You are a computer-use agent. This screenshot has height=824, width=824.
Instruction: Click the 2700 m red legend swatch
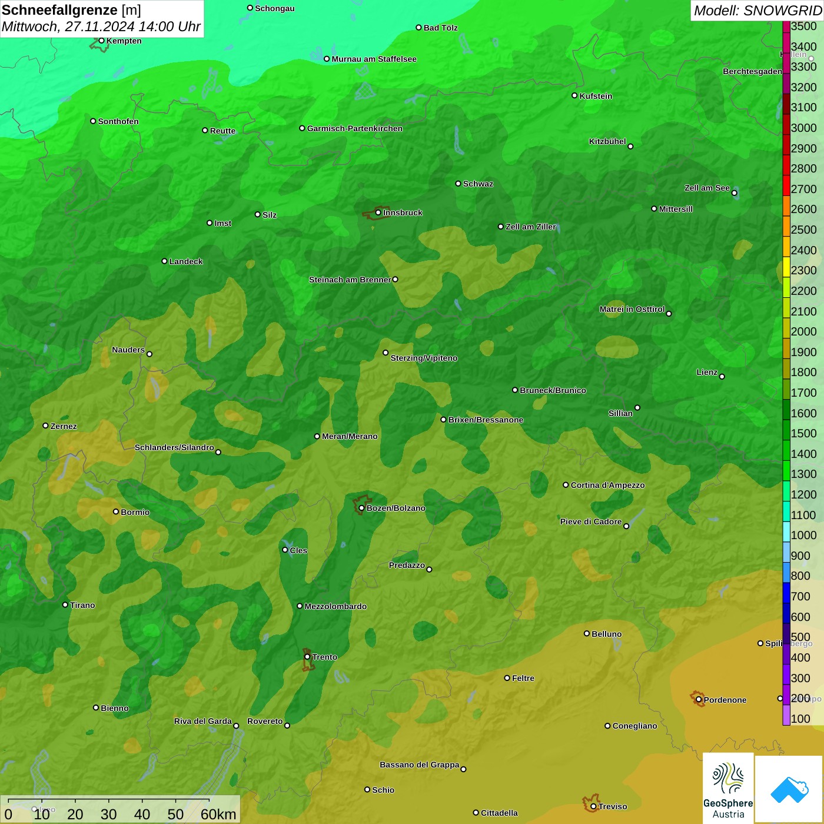(786, 185)
